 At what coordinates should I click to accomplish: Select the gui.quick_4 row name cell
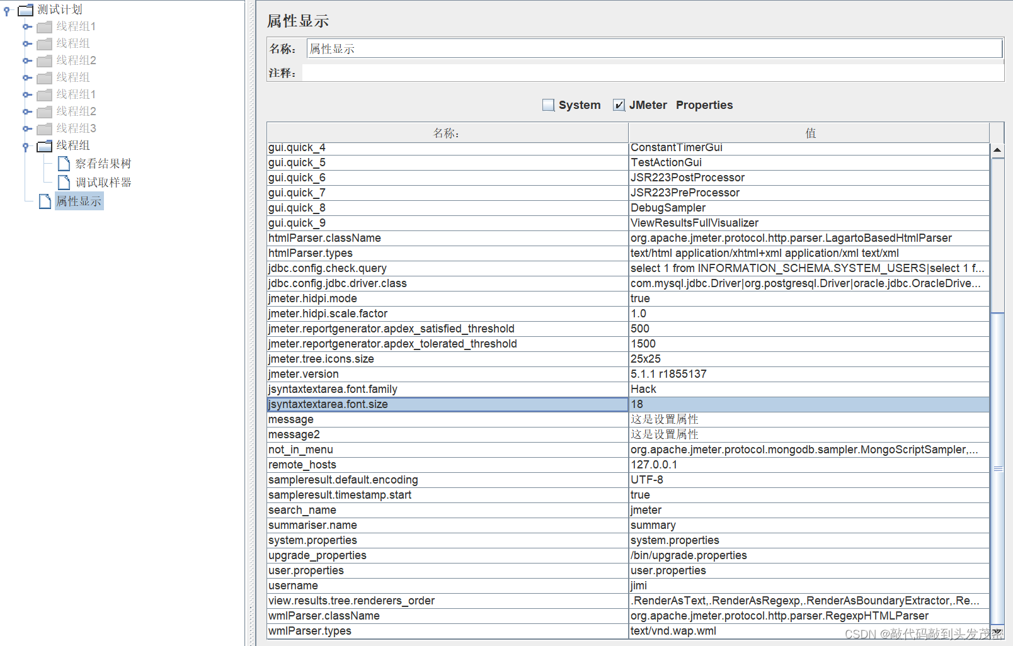point(447,147)
